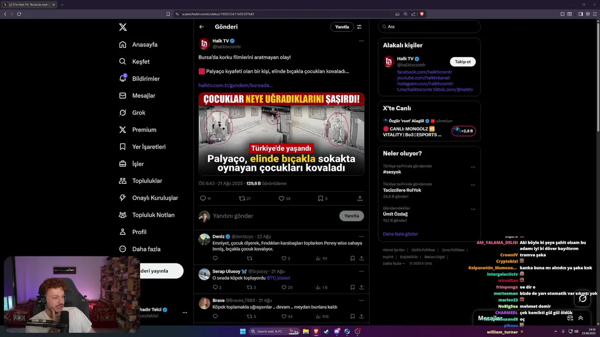
Task: Click grey Yanıtla submit button
Action: (x=352, y=216)
